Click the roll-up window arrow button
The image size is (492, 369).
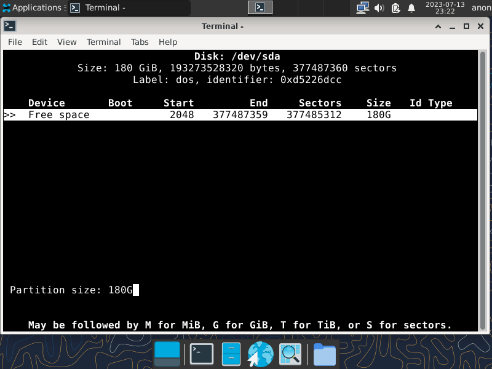click(438, 26)
